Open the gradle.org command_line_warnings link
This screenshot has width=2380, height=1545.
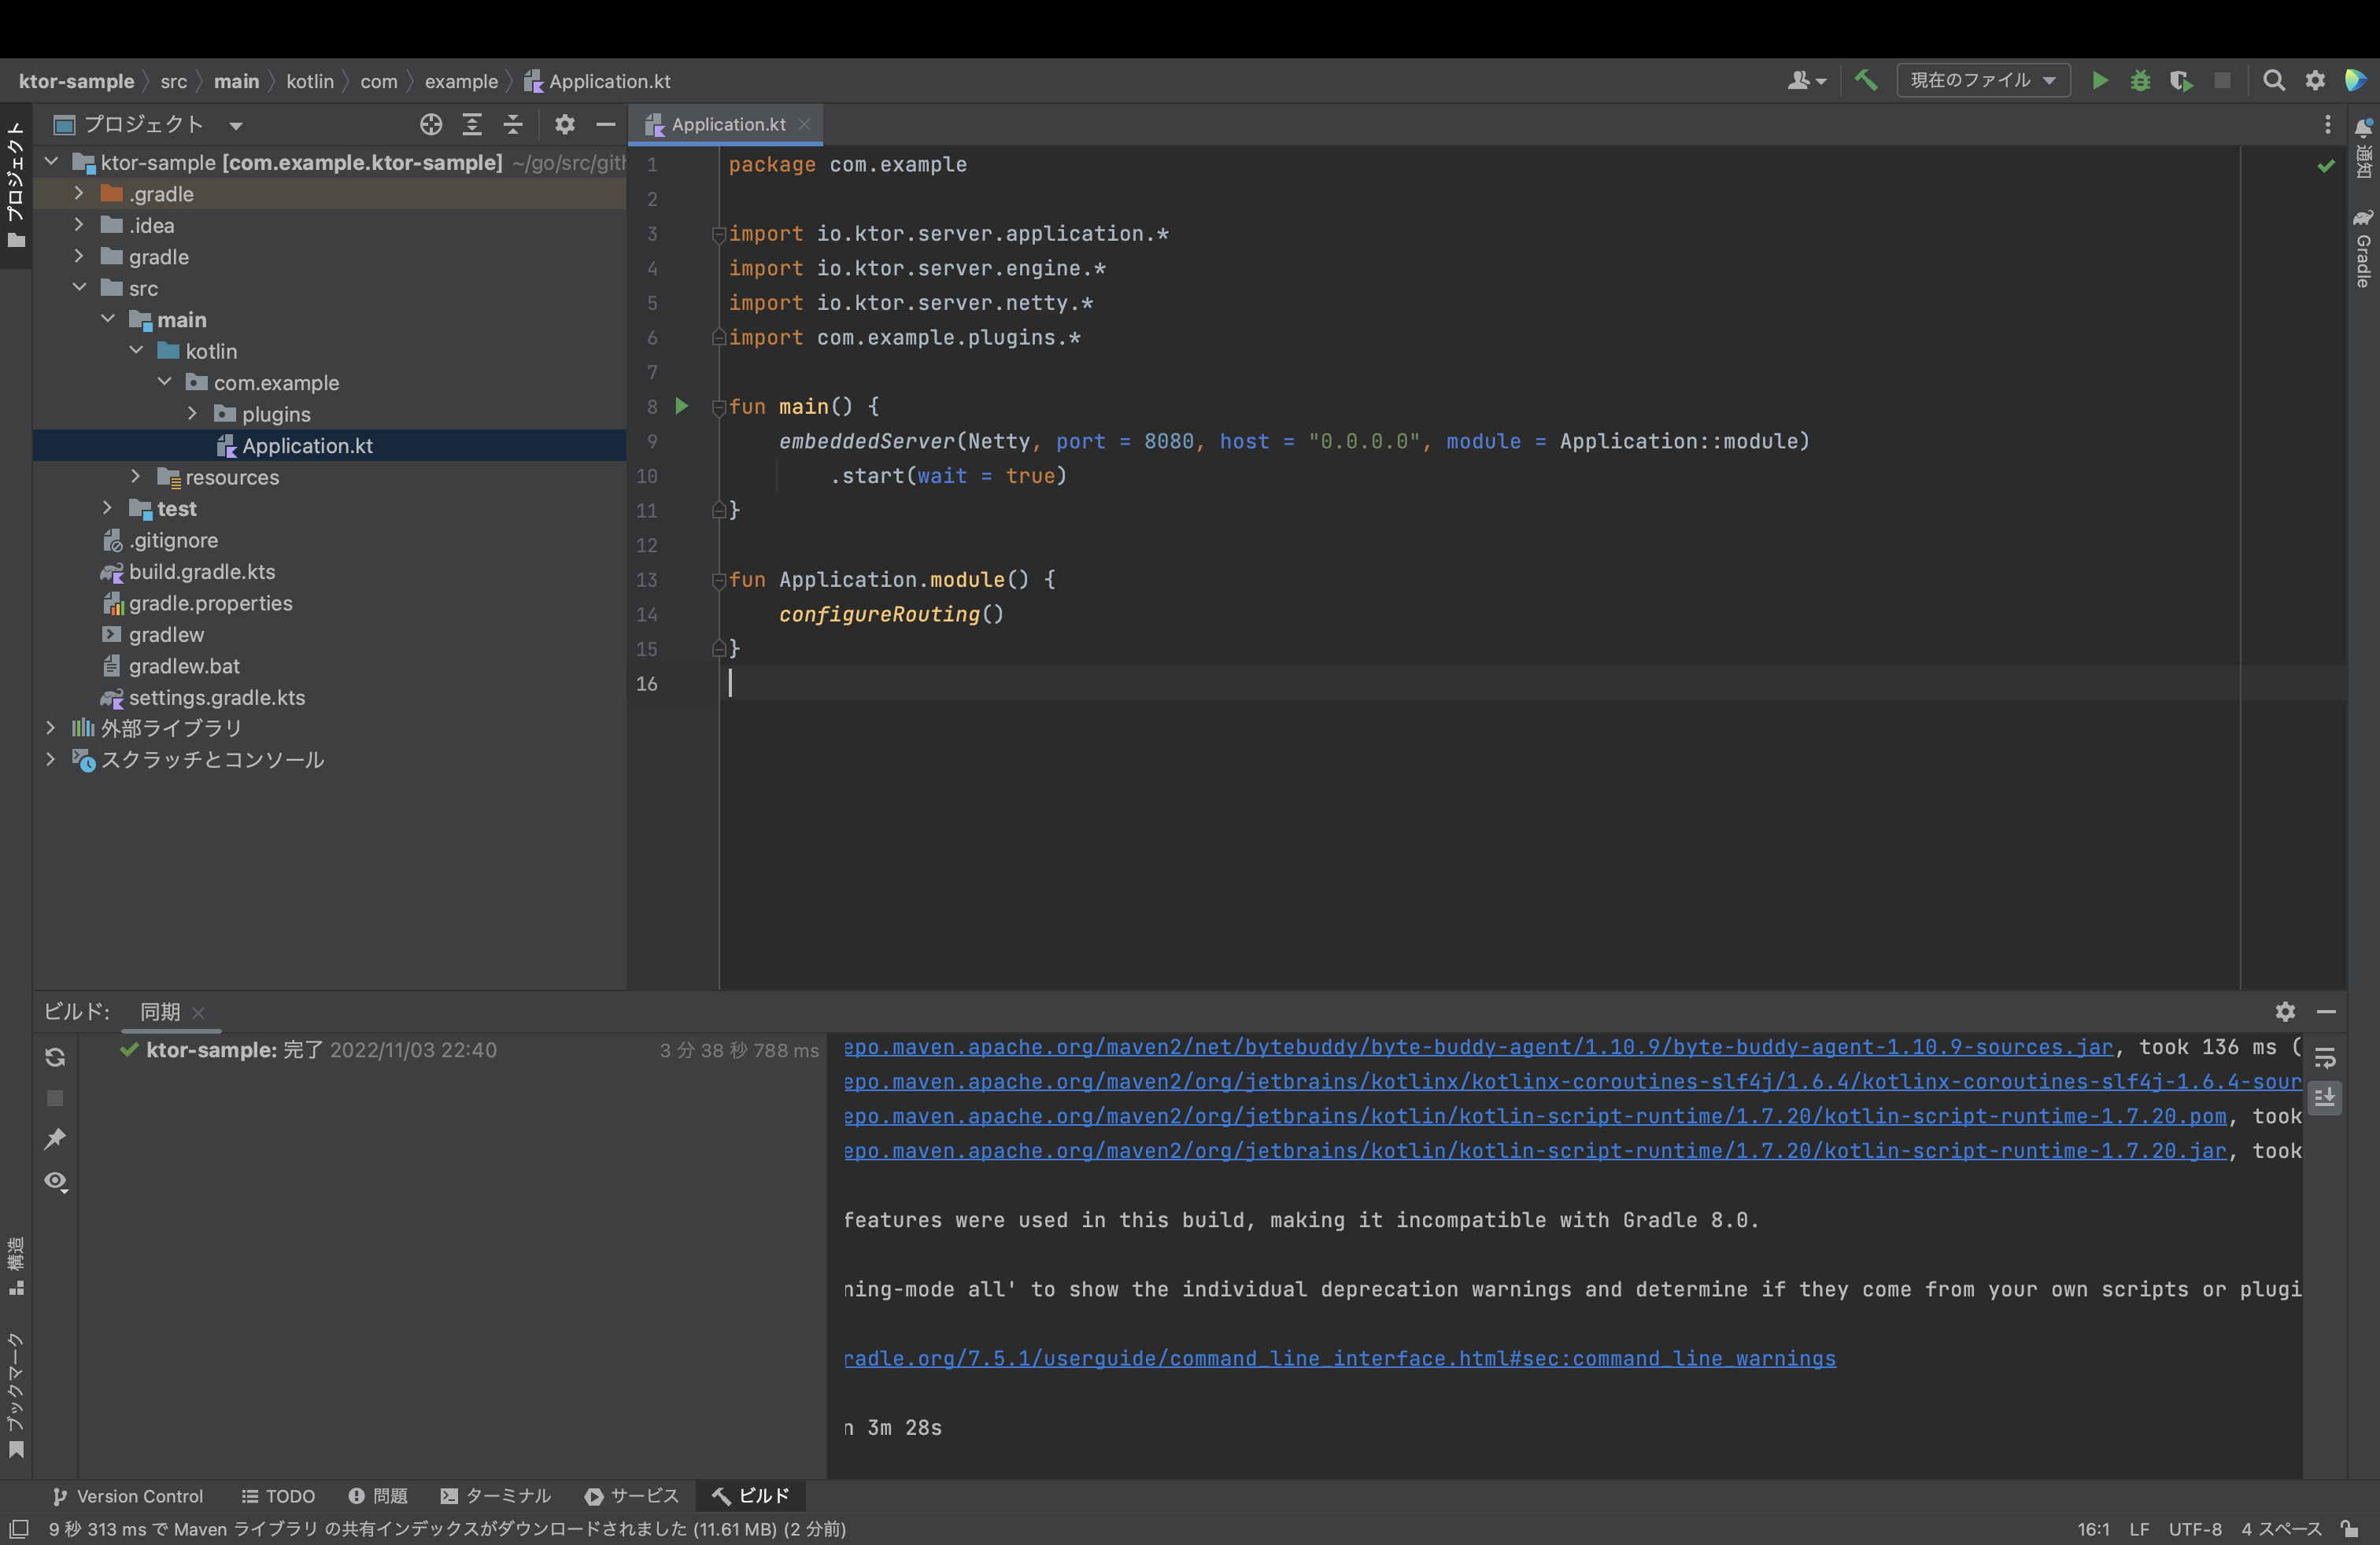coord(1340,1359)
